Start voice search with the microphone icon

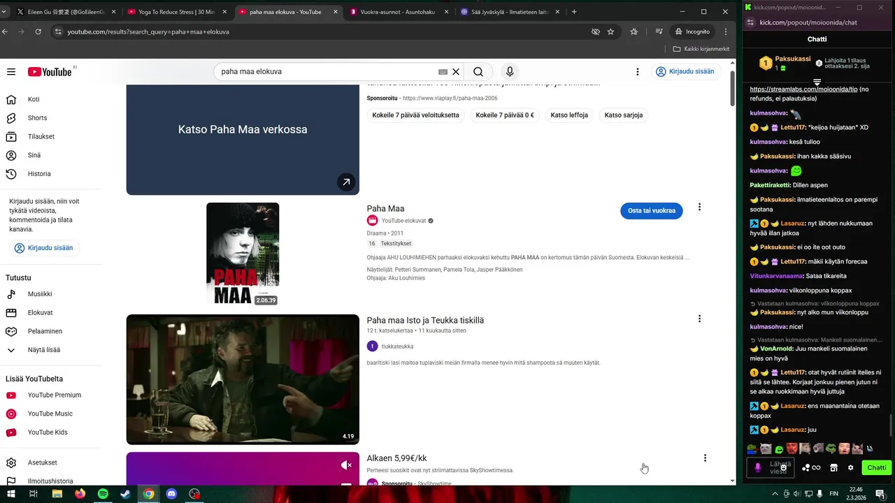(510, 71)
